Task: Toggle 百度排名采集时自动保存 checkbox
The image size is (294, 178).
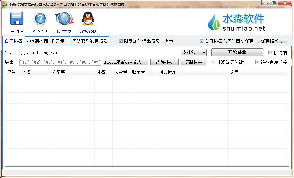Action: (201, 41)
